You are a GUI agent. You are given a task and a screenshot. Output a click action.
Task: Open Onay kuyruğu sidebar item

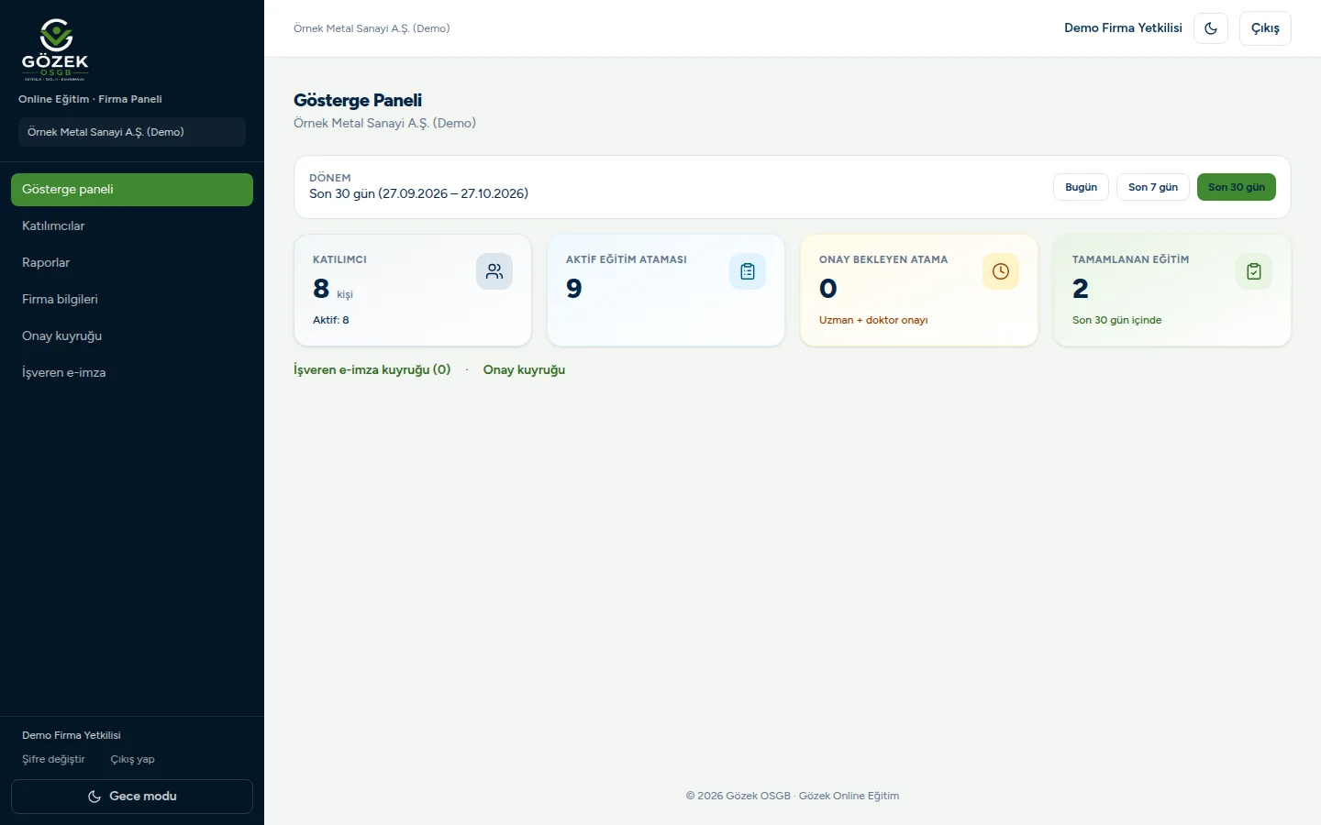[132, 336]
